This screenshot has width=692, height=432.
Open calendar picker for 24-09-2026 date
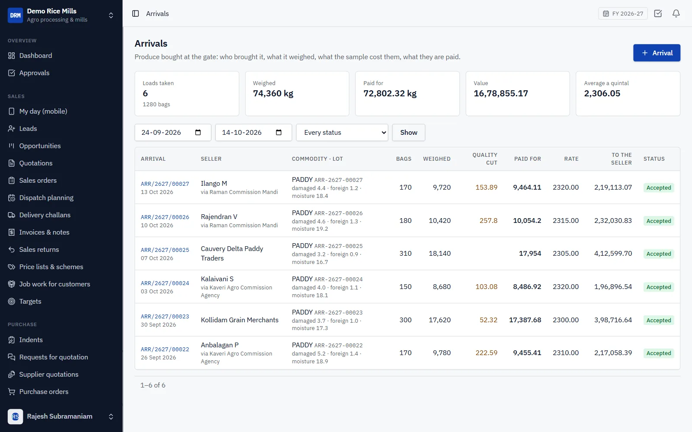[198, 133]
